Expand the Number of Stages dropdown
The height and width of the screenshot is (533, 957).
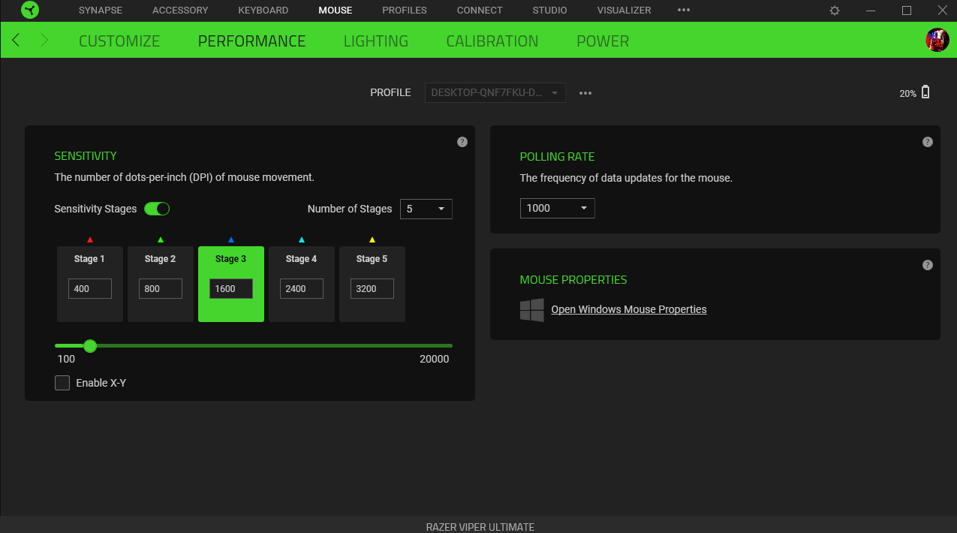[426, 209]
